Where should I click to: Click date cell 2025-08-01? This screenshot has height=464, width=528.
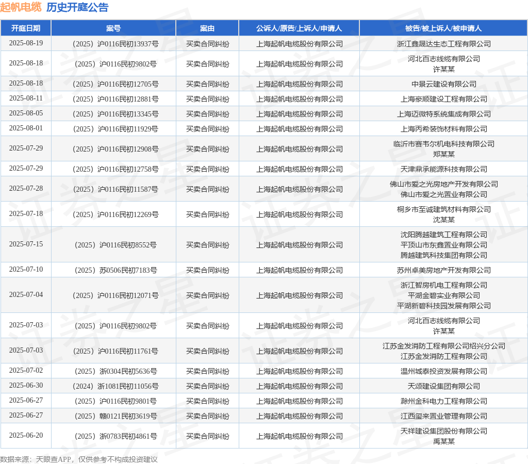[x=26, y=128]
